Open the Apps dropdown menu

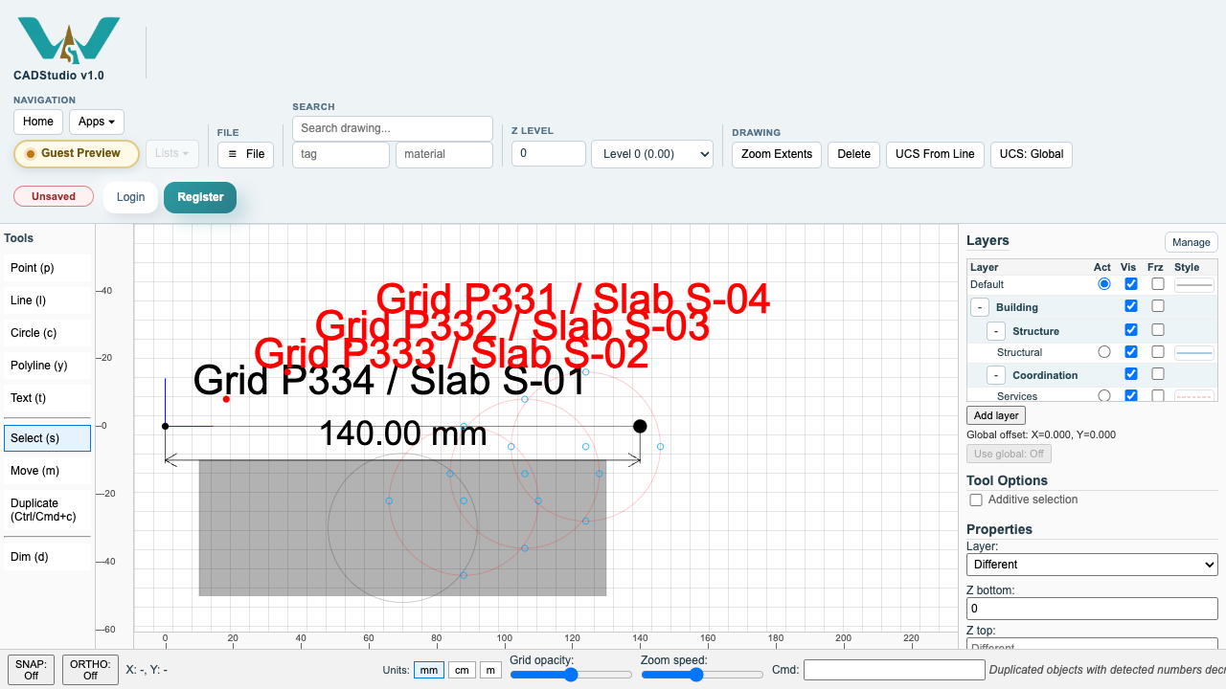97,122
